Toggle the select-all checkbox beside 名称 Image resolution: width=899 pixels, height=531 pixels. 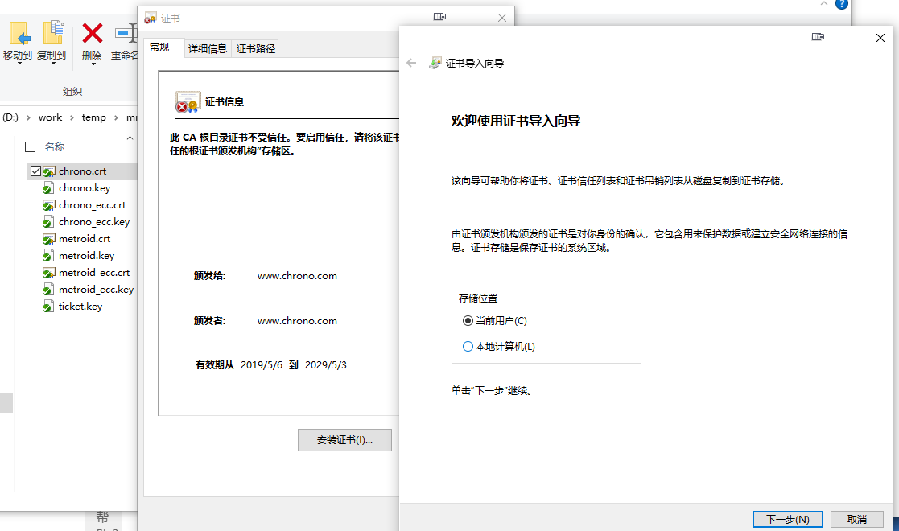click(x=31, y=147)
